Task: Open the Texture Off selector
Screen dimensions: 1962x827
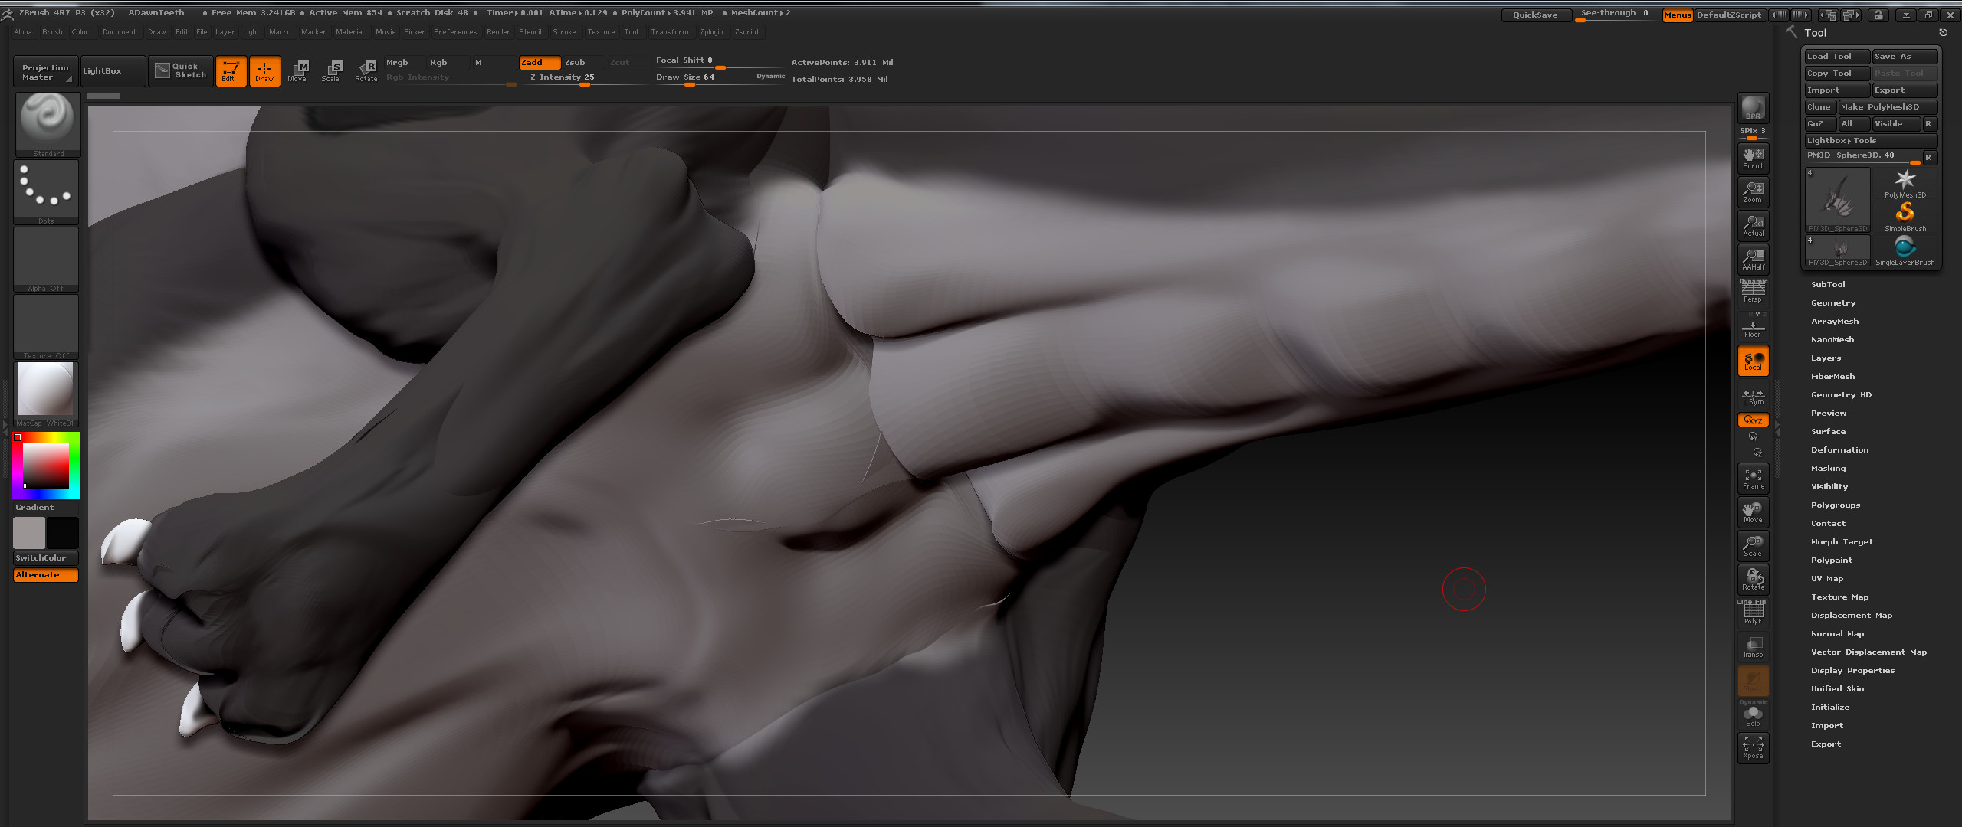Action: (x=46, y=327)
